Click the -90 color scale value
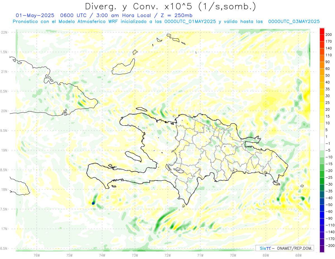The height and width of the screenshot is (259, 335). click(x=330, y=218)
